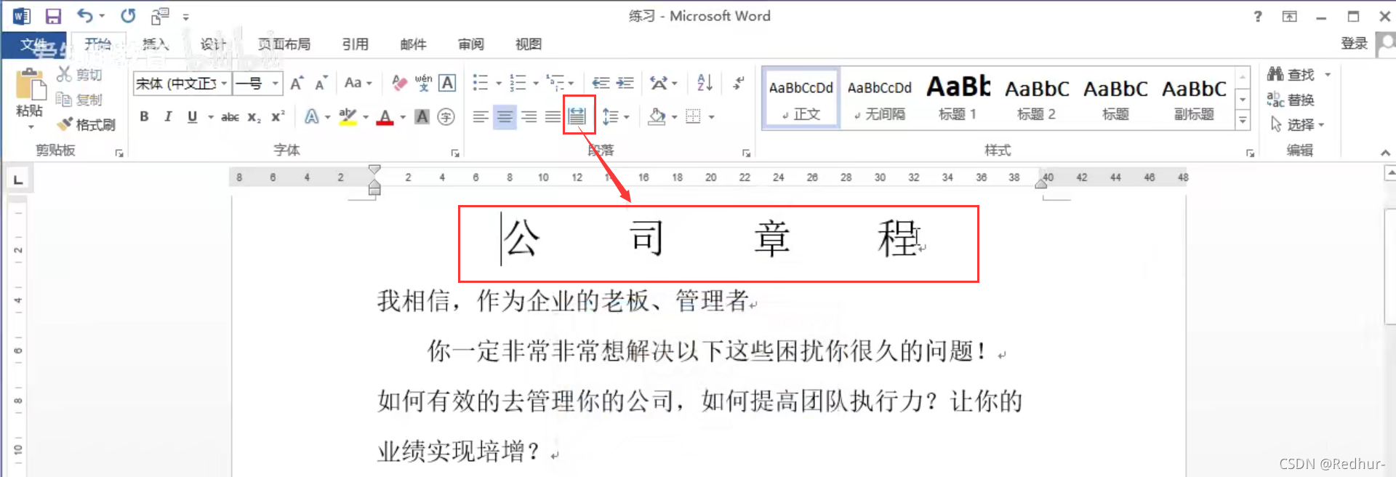Toggle Italic formatting

pyautogui.click(x=168, y=116)
